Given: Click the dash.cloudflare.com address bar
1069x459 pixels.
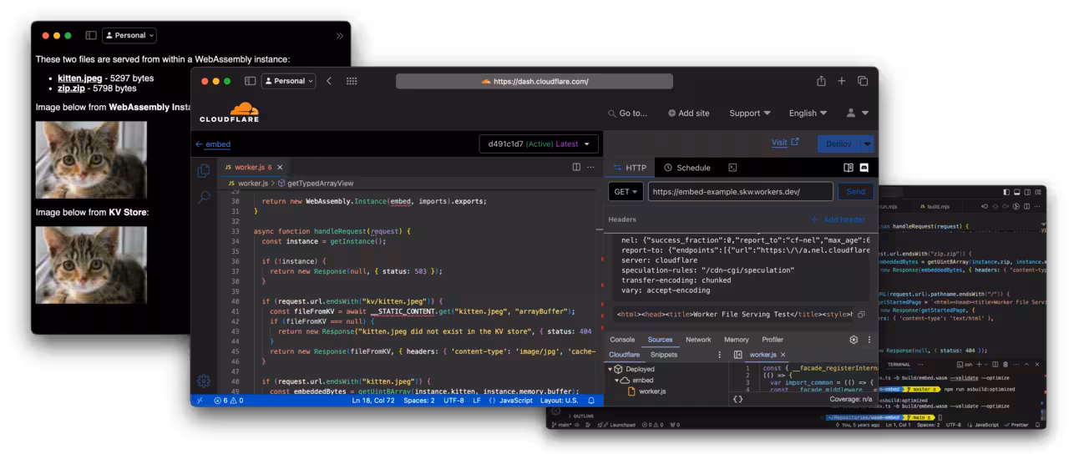Looking at the screenshot, I should [x=534, y=81].
